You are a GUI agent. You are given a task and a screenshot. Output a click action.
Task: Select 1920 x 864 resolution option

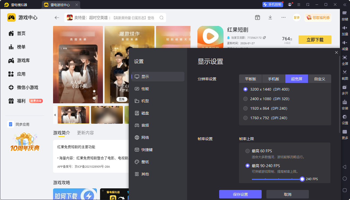tap(245, 108)
